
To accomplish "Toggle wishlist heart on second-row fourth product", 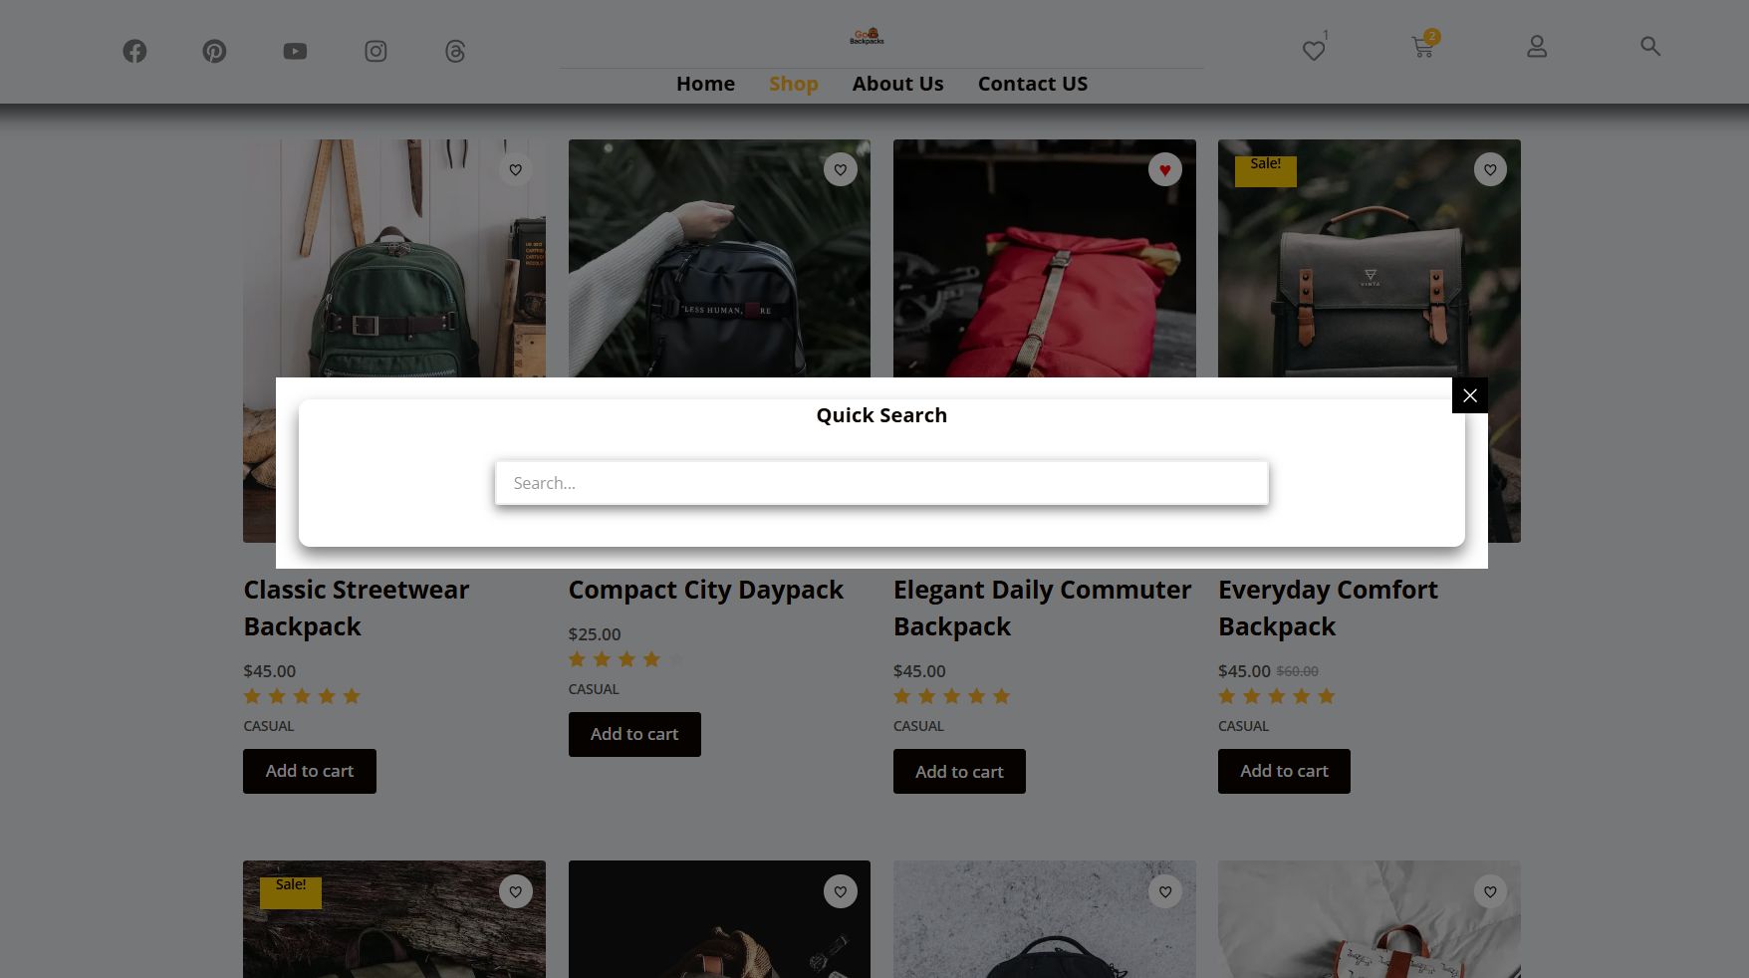I will click(1490, 891).
